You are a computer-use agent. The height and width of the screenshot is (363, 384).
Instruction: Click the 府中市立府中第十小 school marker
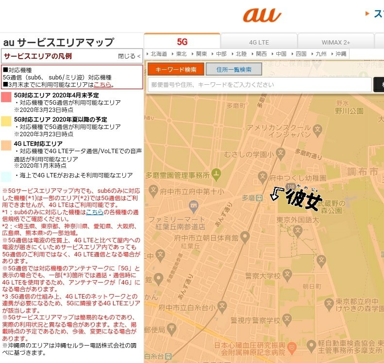(153, 190)
